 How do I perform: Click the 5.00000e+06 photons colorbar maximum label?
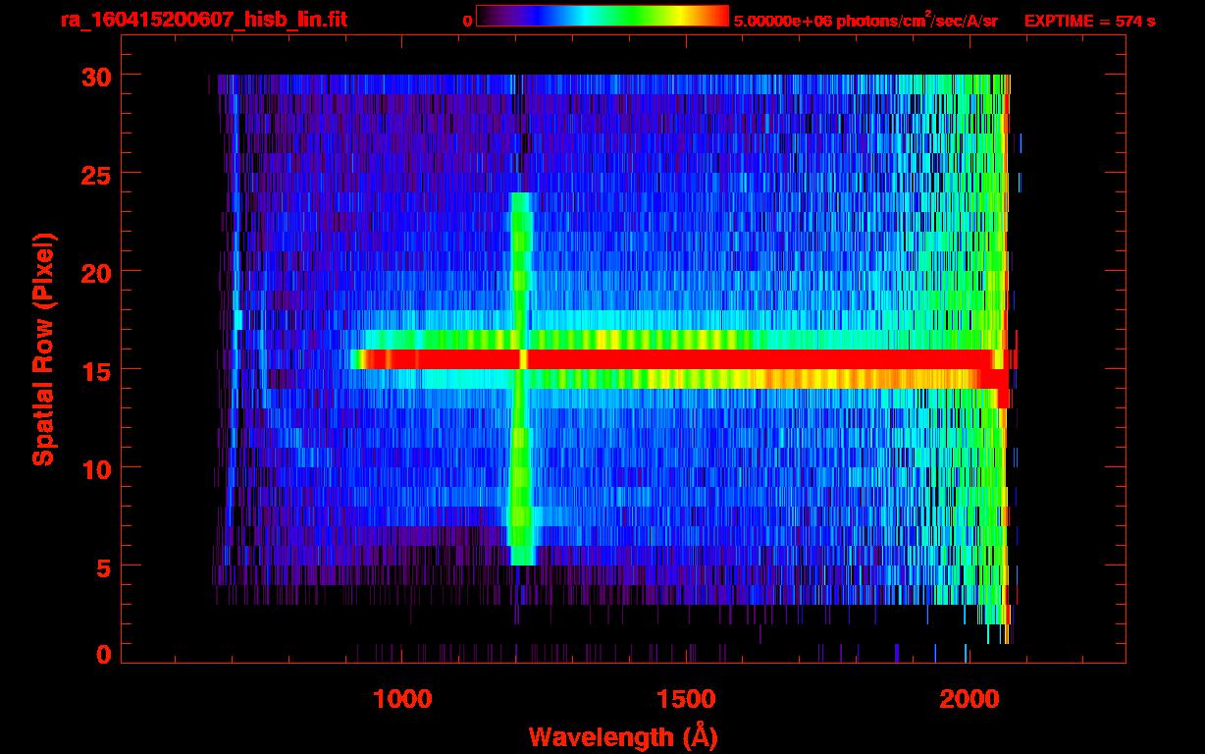pyautogui.click(x=865, y=21)
